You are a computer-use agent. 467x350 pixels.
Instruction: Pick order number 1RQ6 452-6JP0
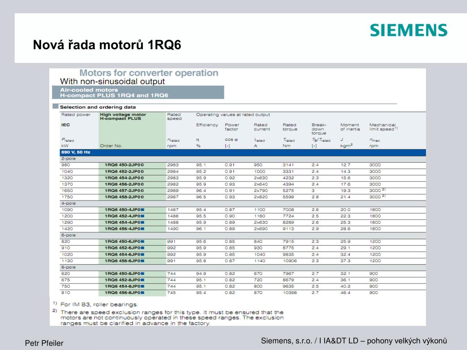point(125,248)
